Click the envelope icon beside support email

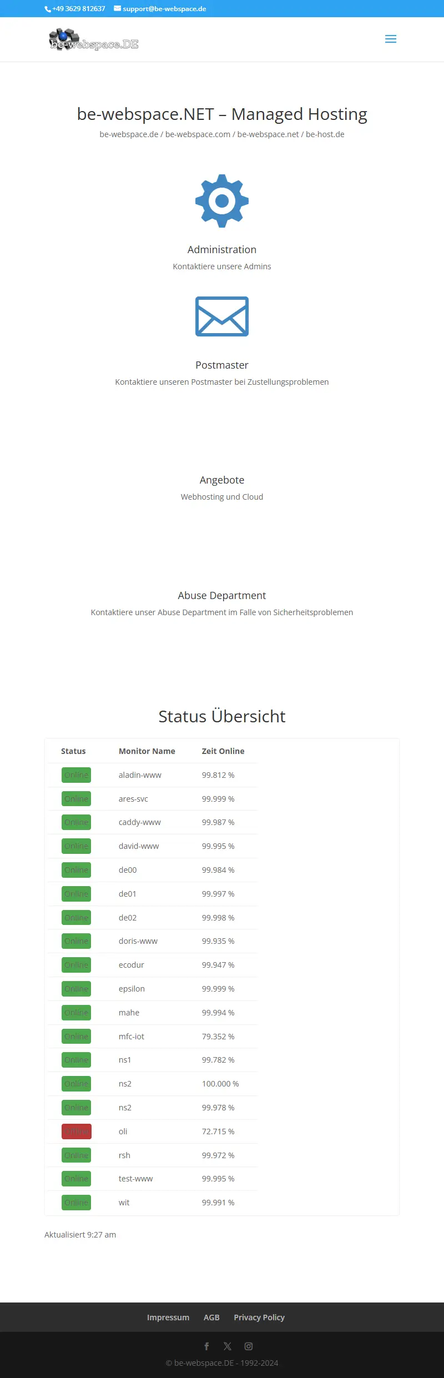pyautogui.click(x=118, y=8)
